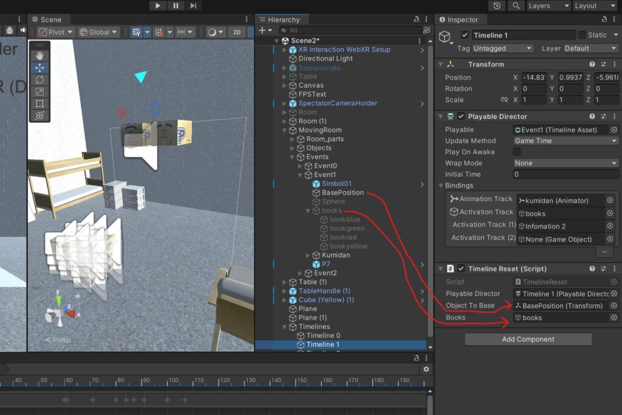Open Timeline Reset component kebab menu

615,269
